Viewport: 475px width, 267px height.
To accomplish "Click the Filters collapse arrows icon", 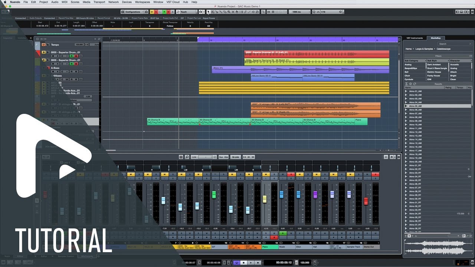I will 471,56.
